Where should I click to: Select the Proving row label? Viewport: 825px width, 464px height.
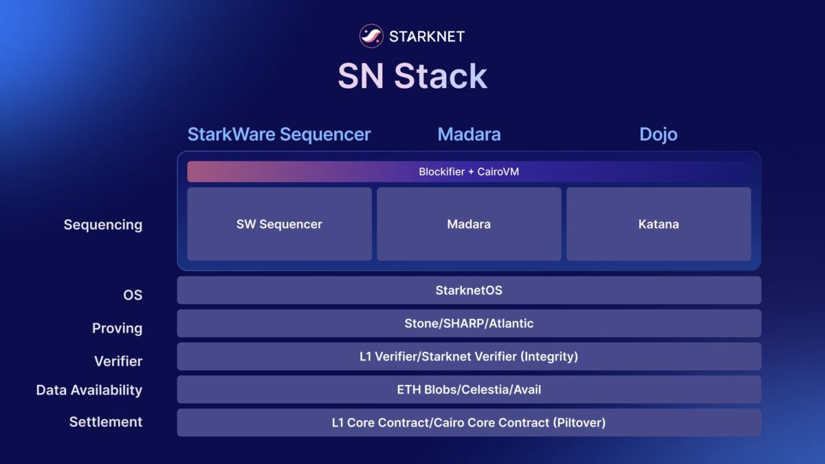point(117,329)
